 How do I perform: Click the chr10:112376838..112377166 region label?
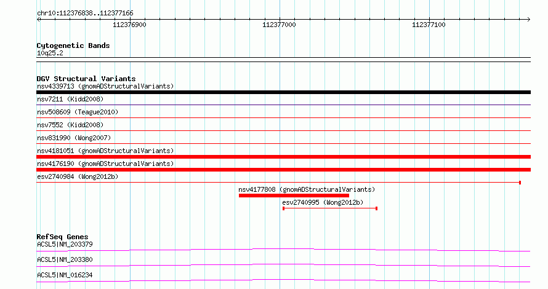pyautogui.click(x=85, y=14)
